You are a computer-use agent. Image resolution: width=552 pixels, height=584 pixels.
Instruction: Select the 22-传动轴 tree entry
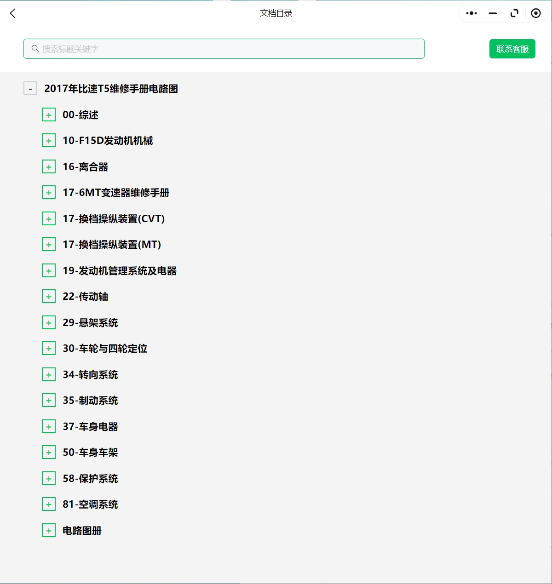[86, 297]
